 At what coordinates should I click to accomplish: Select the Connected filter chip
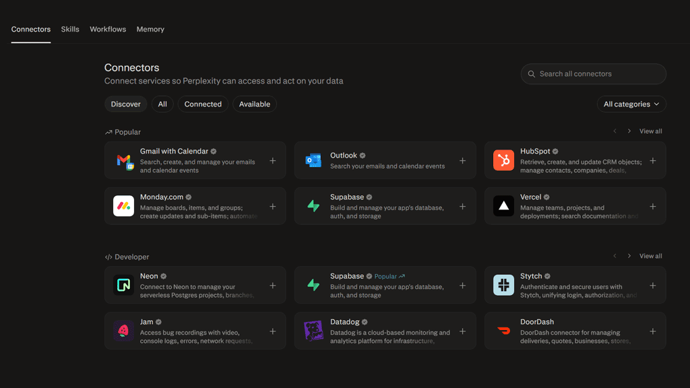pos(203,104)
